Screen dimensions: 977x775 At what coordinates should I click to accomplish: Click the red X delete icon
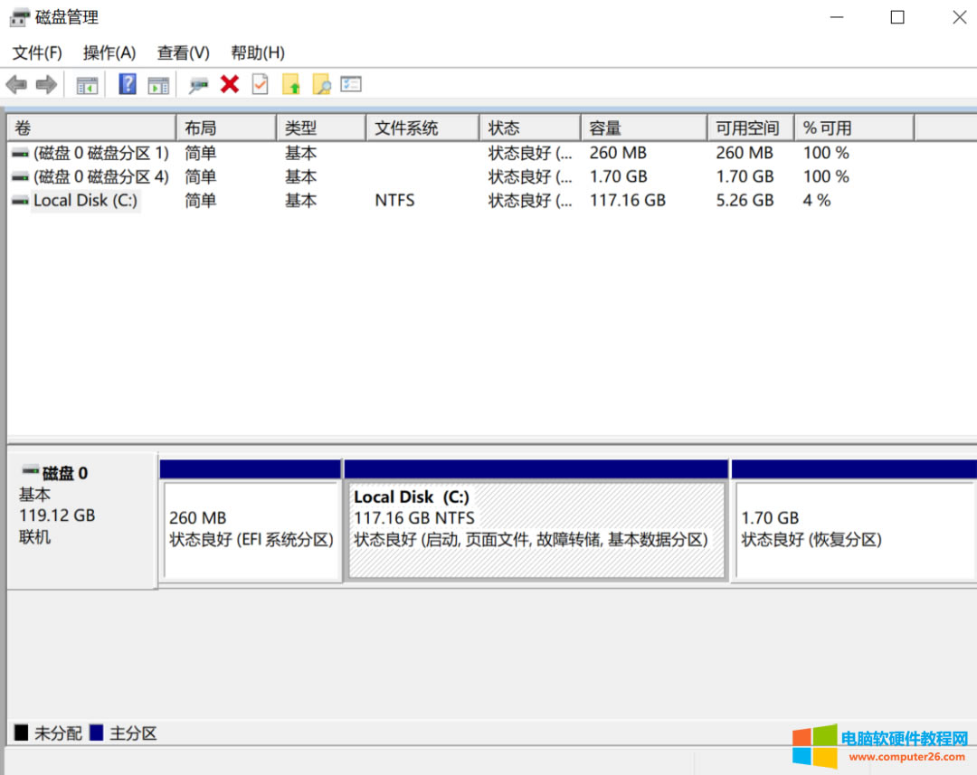pyautogui.click(x=230, y=85)
